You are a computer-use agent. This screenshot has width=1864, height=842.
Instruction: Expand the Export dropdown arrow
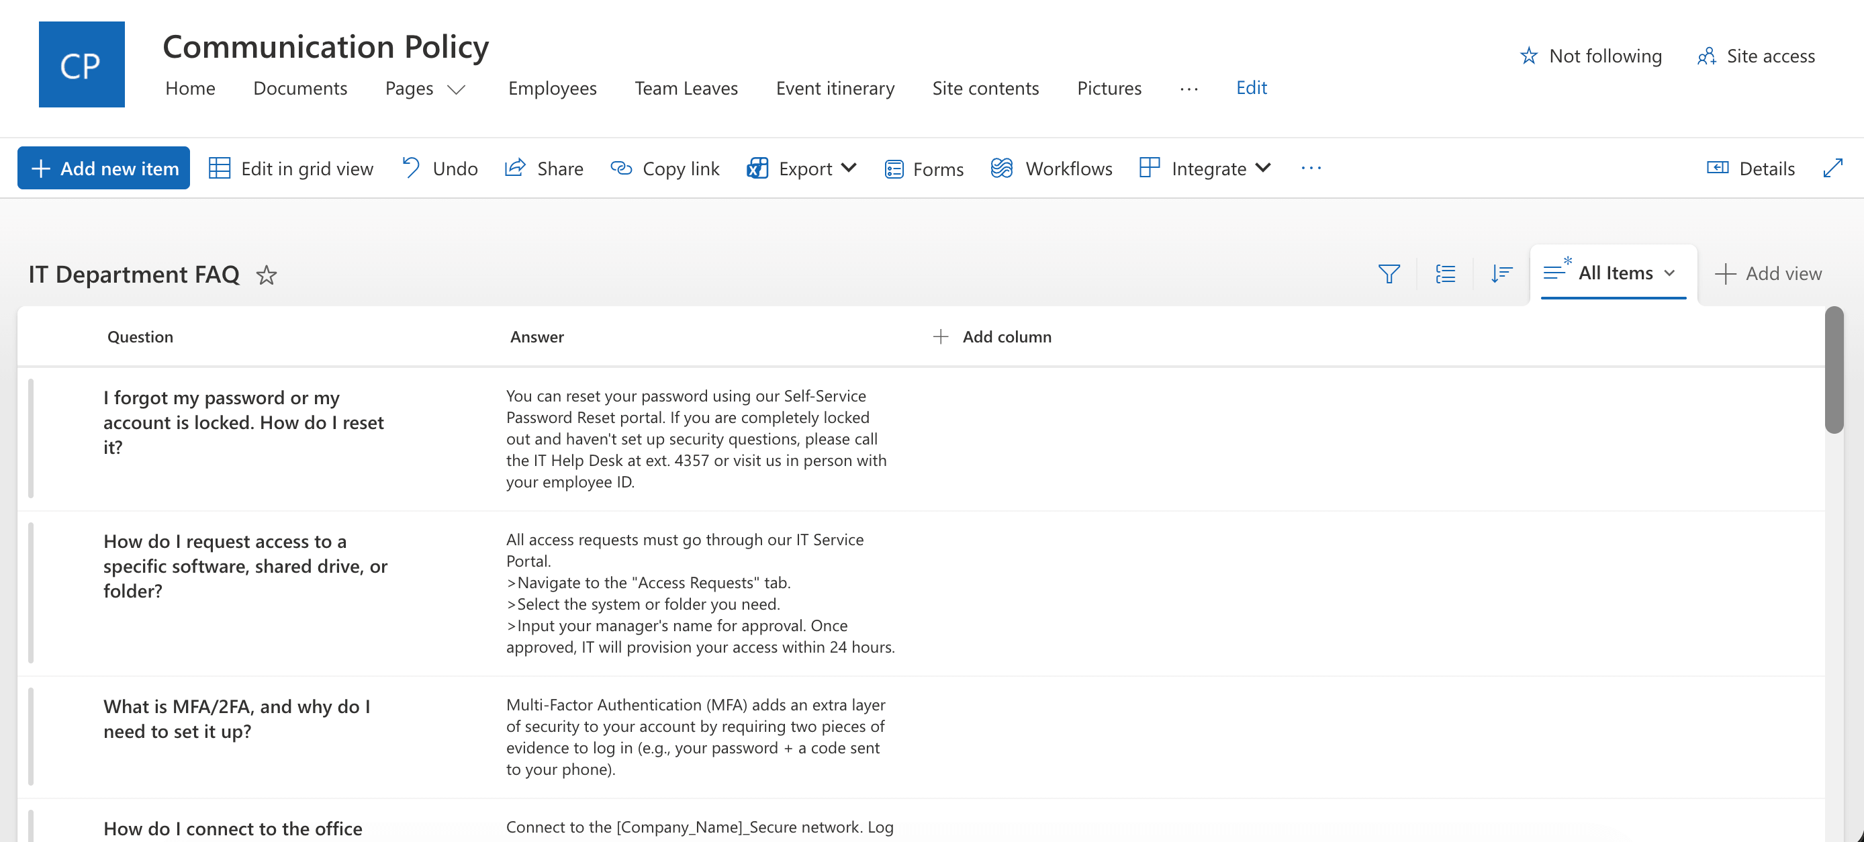click(x=849, y=168)
